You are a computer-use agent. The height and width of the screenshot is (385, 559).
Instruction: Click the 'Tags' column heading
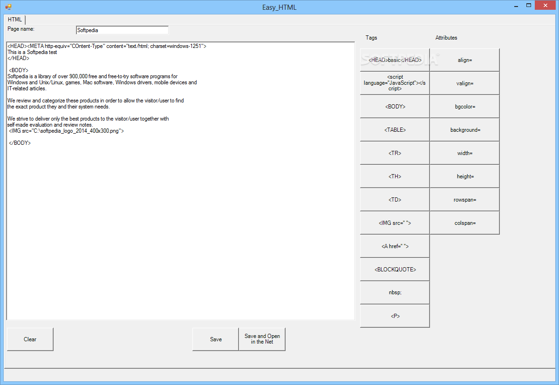pyautogui.click(x=371, y=38)
